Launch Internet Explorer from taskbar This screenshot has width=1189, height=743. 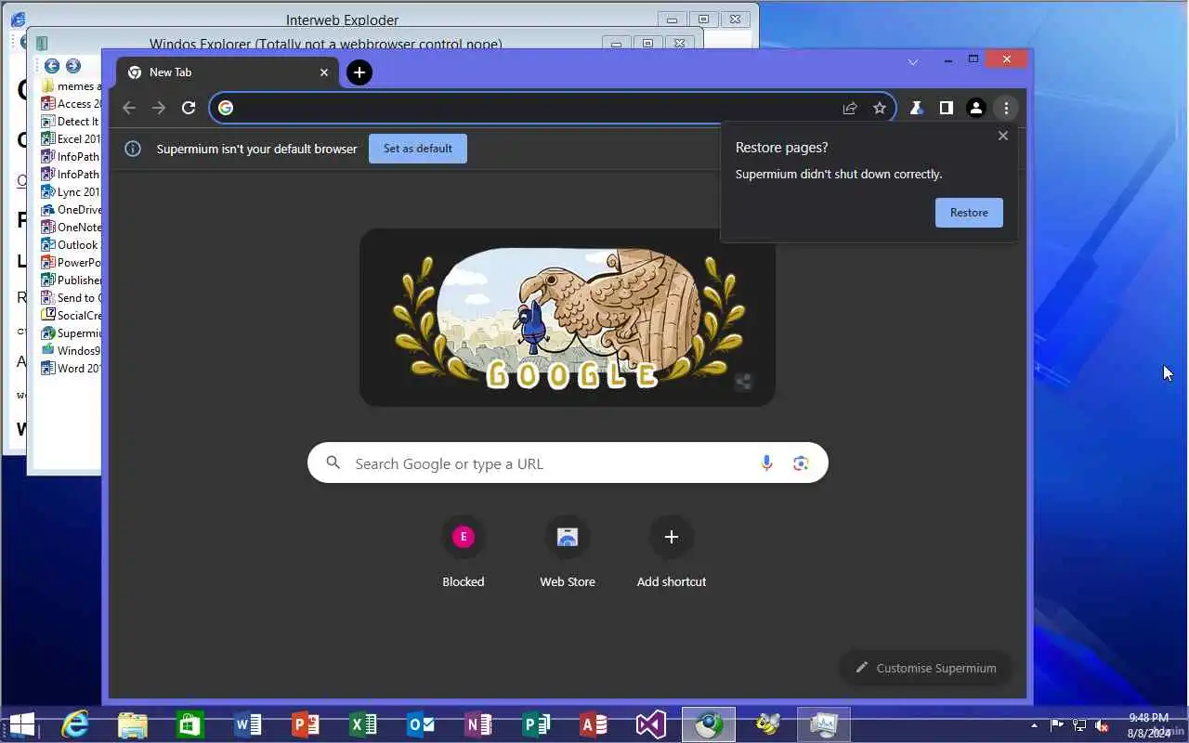click(75, 724)
